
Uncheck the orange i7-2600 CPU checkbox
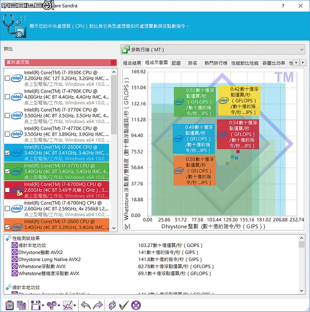[7, 227]
